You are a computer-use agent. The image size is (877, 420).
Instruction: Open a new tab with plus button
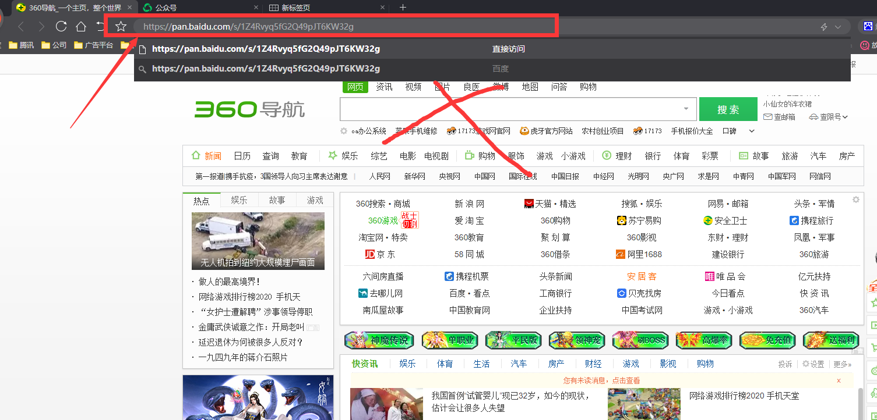coord(403,8)
